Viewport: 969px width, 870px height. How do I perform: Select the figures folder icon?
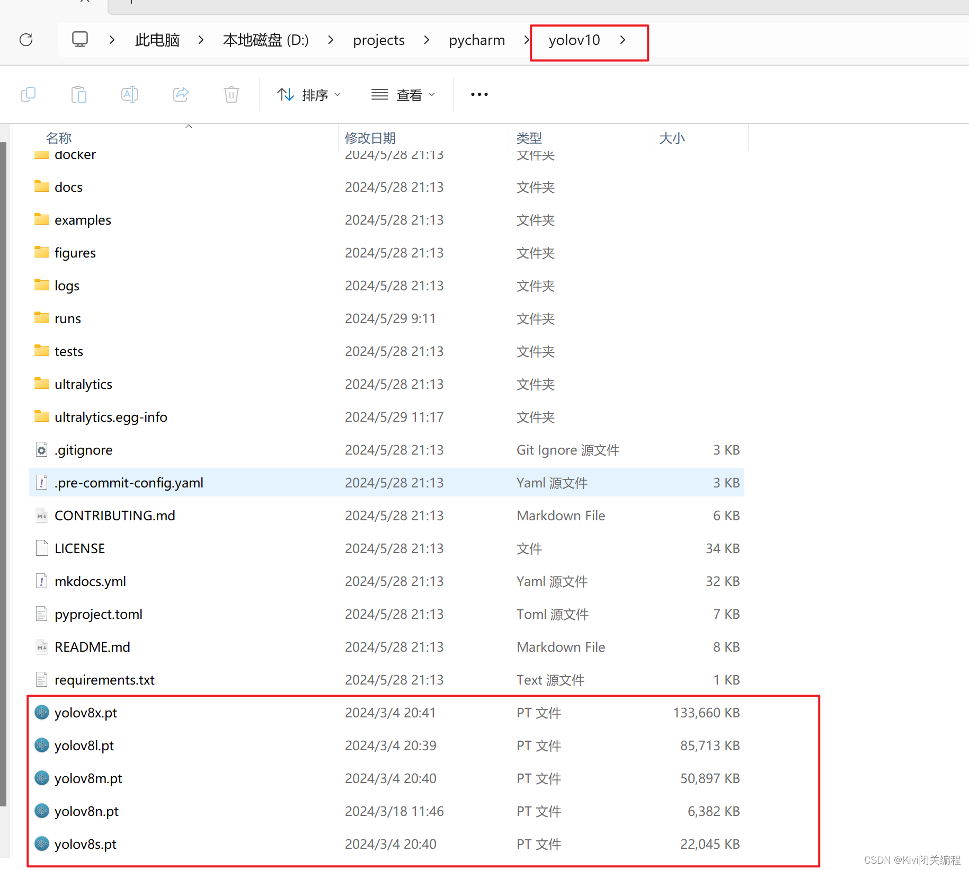pos(42,252)
